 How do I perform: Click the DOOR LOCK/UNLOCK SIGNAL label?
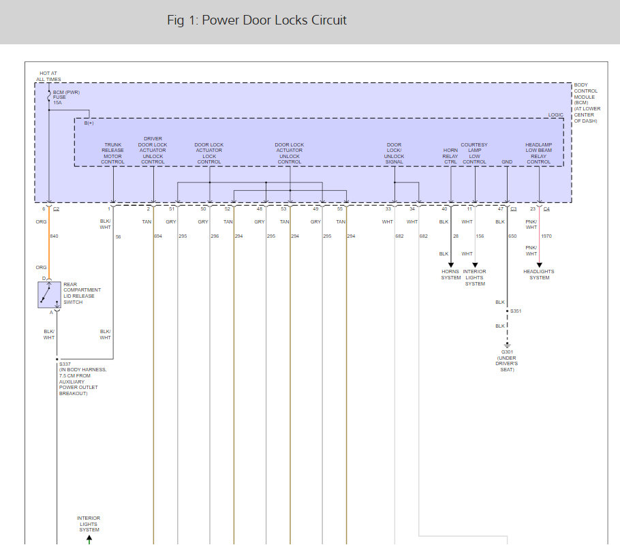point(394,153)
